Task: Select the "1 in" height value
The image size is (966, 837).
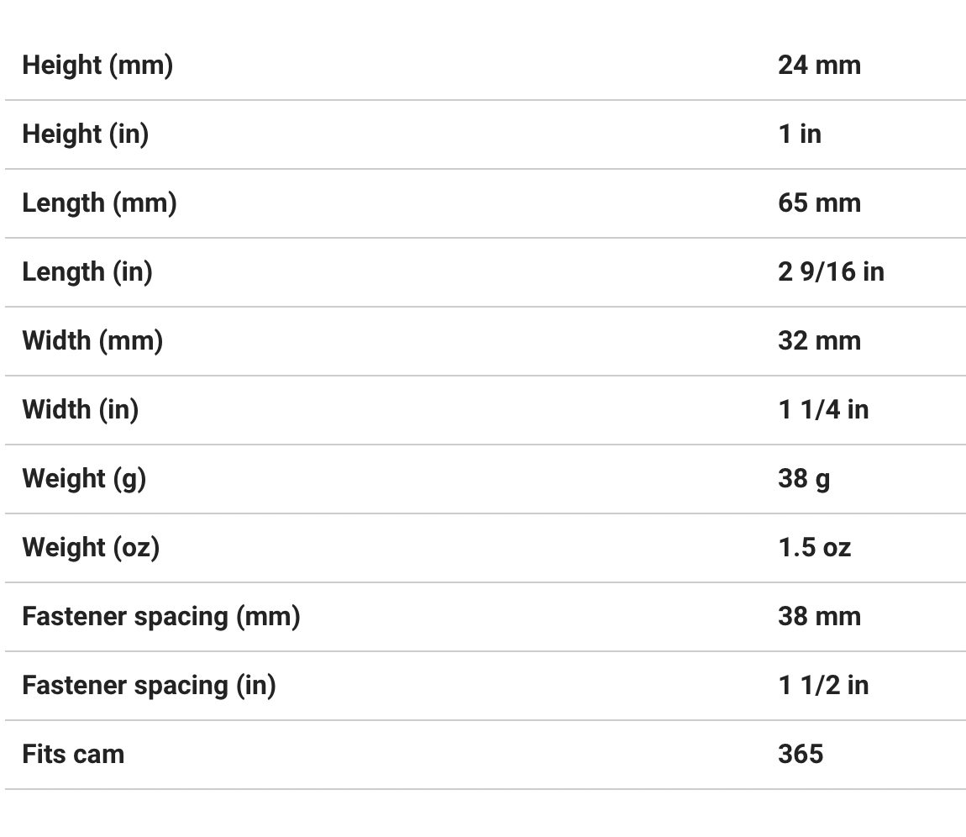Action: 800,134
